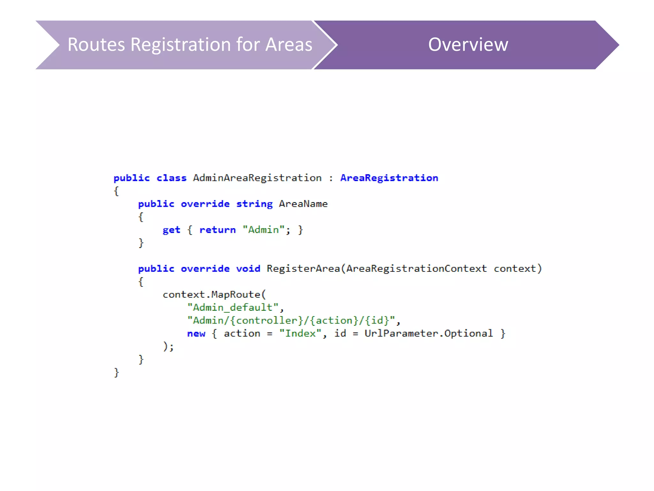Viewport: 654px width, 491px height.
Task: Click the AreaRegistrationContext parameter type
Action: tap(416, 269)
